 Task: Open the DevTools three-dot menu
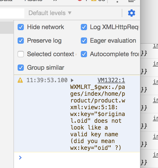point(117,1)
